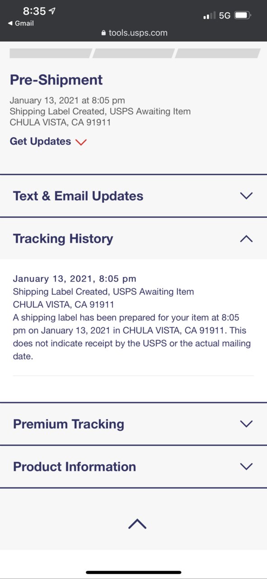Select the Tracking History header
Image resolution: width=267 pixels, height=579 pixels.
click(133, 239)
